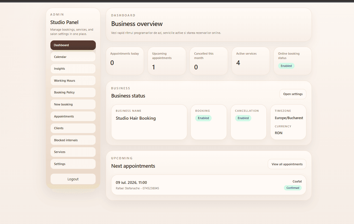Open Appointments in sidebar
The width and height of the screenshot is (354, 224).
click(x=73, y=116)
